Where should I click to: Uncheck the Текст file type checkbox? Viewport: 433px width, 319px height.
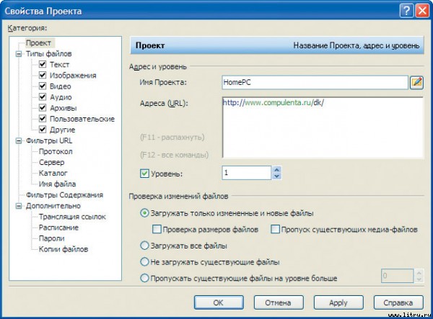pyautogui.click(x=43, y=65)
